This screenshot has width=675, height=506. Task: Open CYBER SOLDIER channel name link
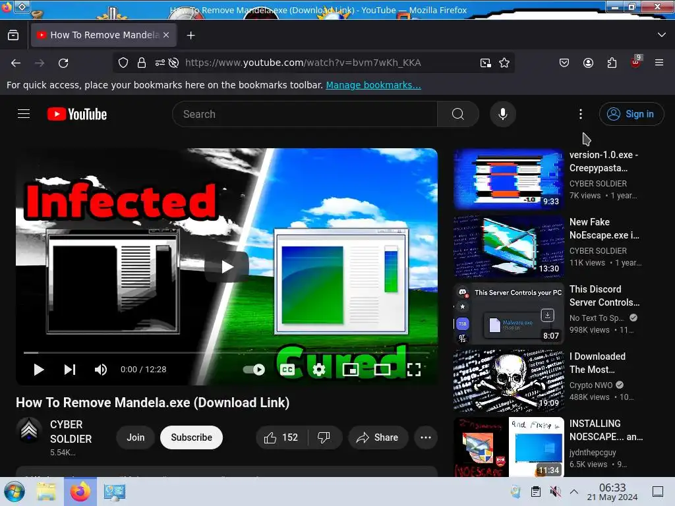click(71, 432)
